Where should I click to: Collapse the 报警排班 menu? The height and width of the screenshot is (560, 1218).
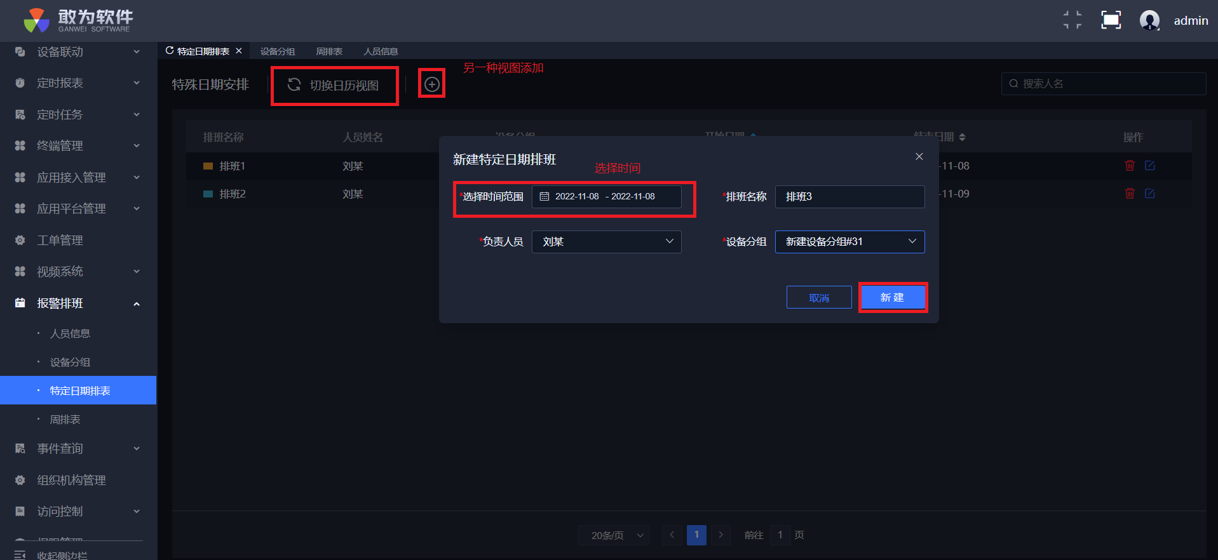coord(137,303)
